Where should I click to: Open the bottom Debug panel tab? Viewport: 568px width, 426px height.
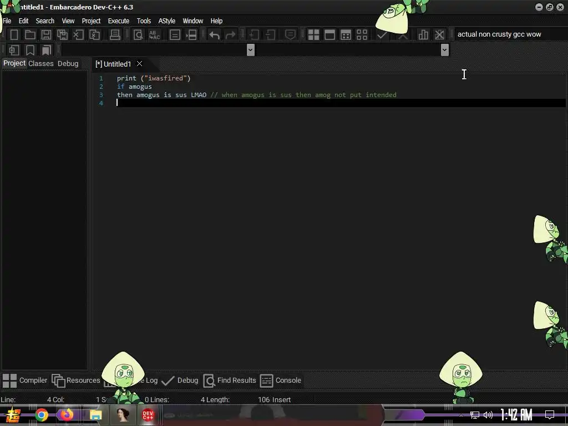pyautogui.click(x=180, y=381)
